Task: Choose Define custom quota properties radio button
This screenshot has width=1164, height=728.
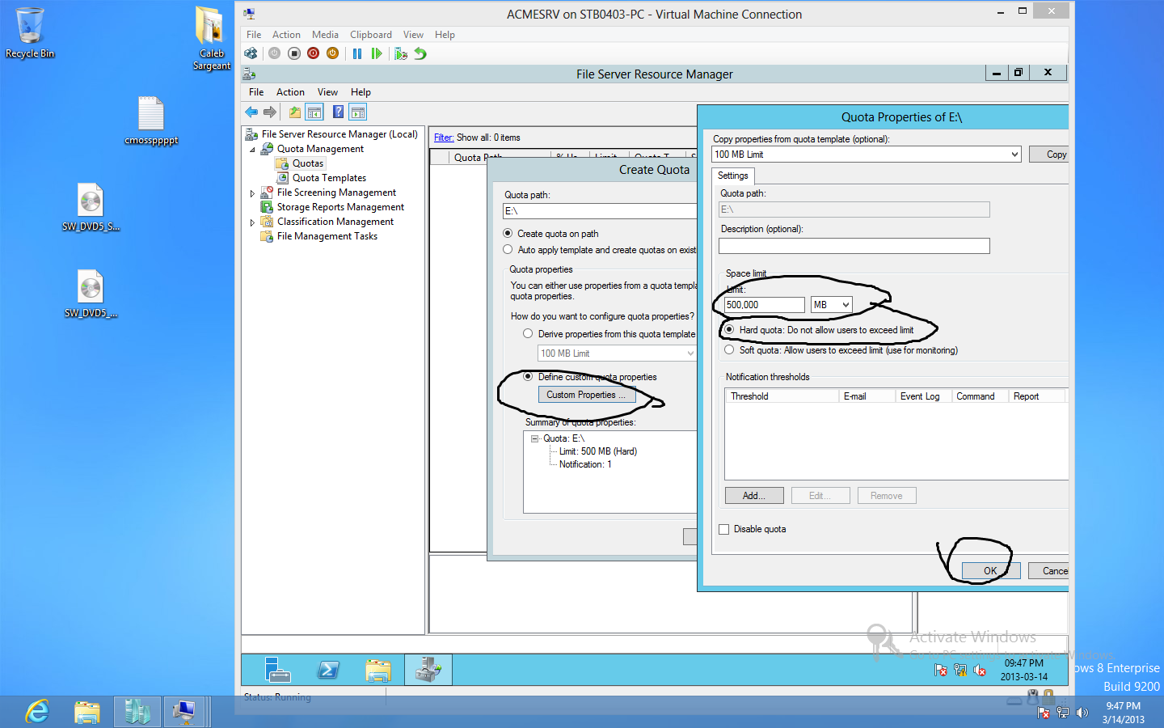Action: pyautogui.click(x=528, y=377)
